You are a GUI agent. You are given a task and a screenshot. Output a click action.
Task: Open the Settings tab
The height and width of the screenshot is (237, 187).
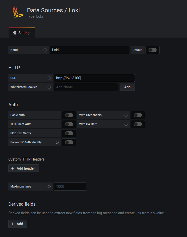pos(22,33)
